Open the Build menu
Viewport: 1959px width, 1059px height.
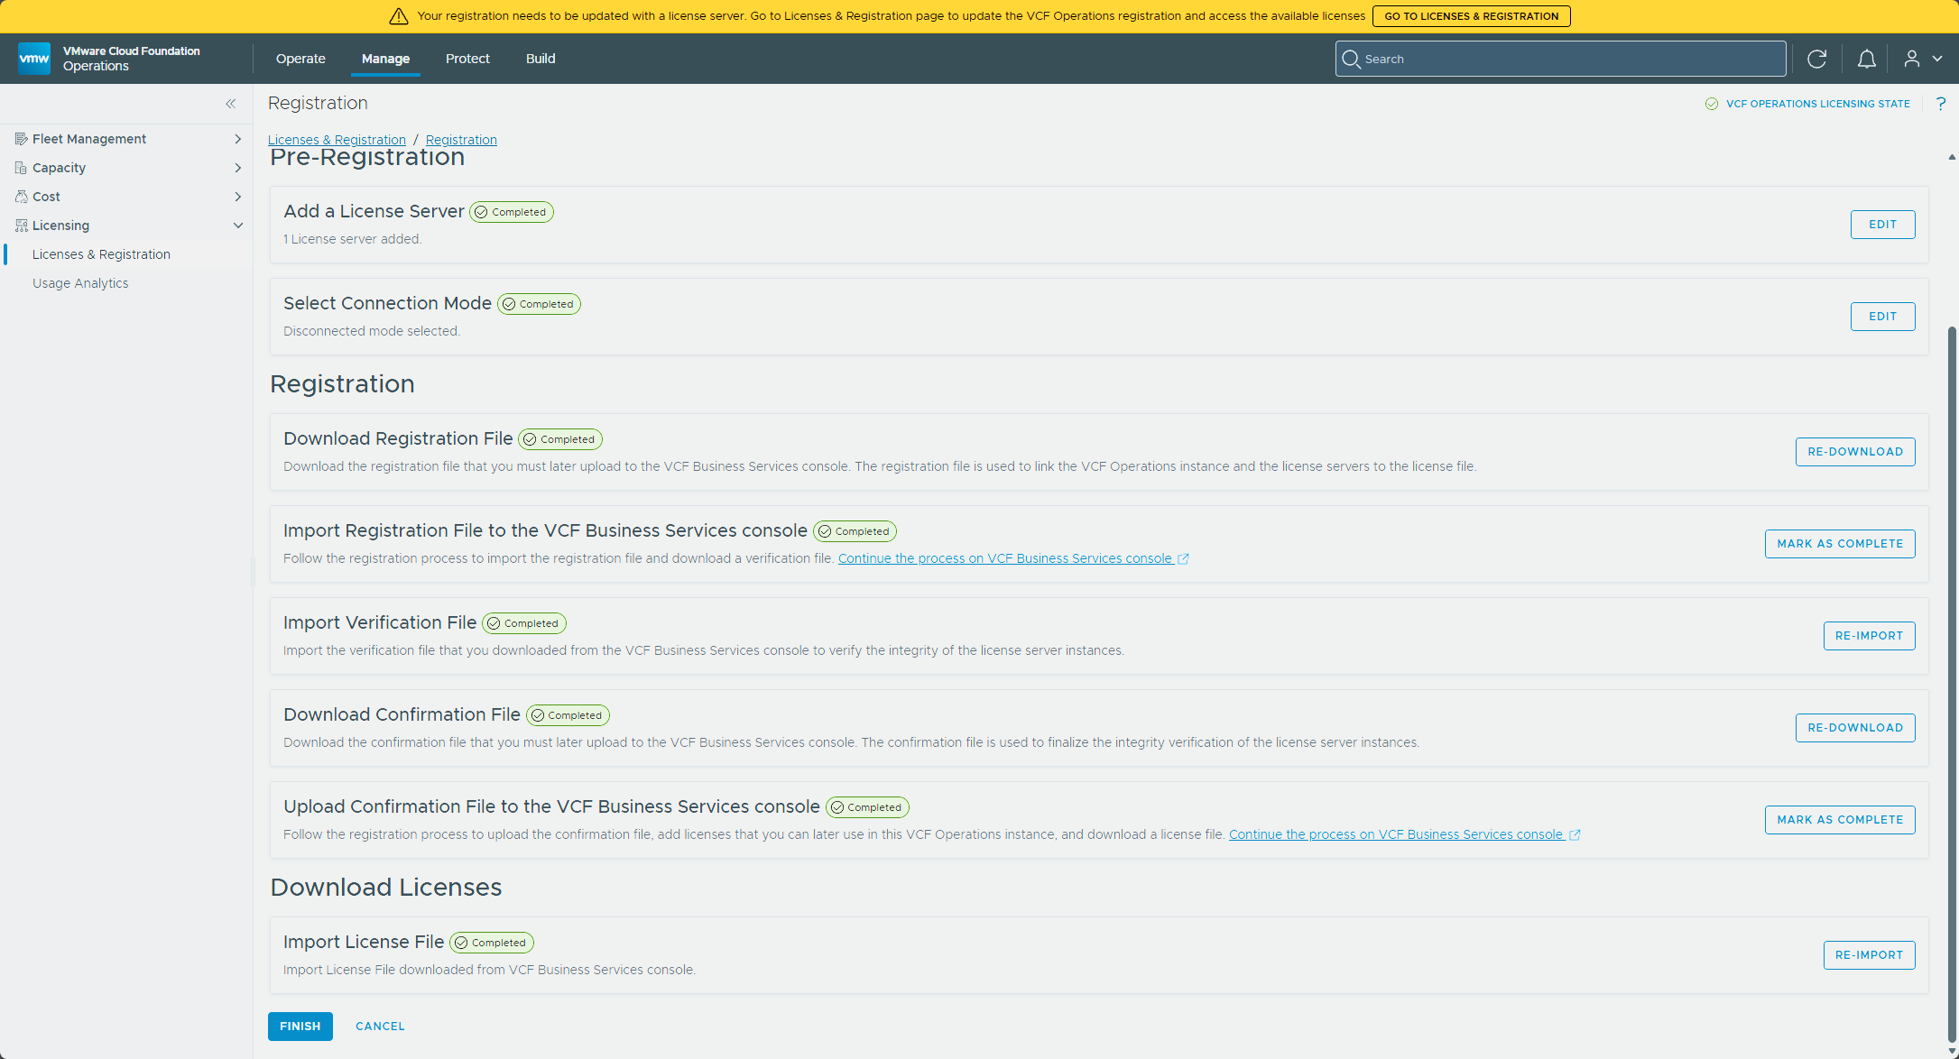(541, 59)
